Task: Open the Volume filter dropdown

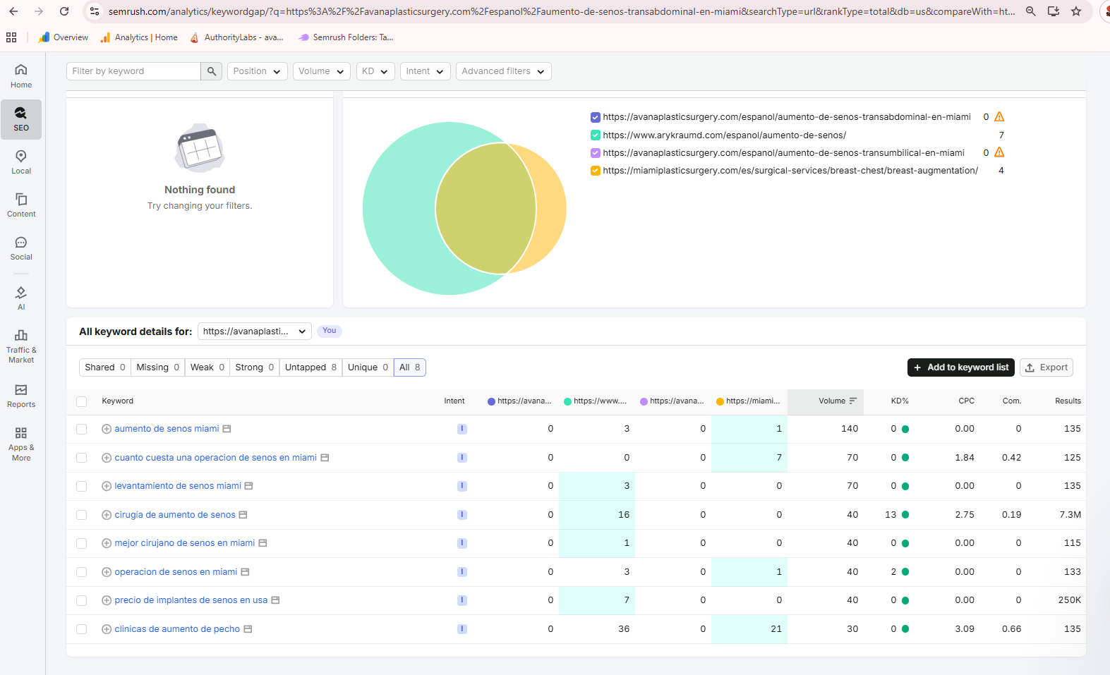Action: (x=321, y=71)
